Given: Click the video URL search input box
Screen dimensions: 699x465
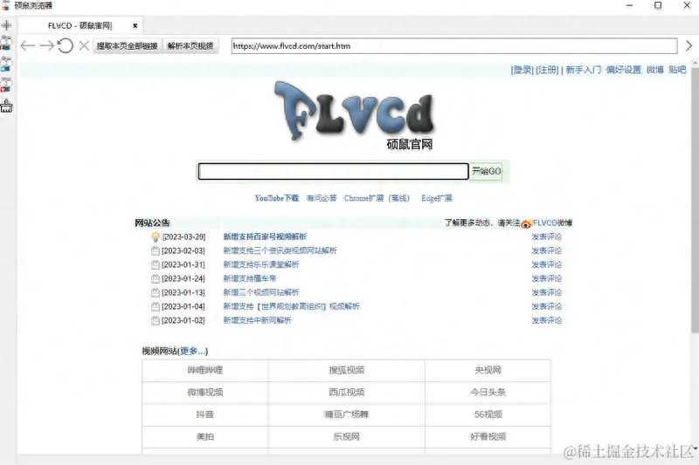Looking at the screenshot, I should point(334,171).
